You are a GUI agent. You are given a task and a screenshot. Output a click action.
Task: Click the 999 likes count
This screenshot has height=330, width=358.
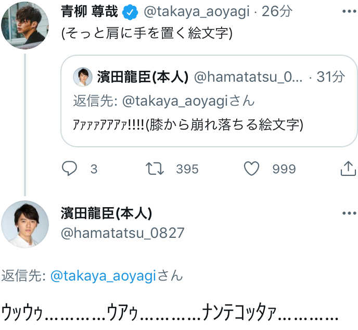tap(284, 169)
